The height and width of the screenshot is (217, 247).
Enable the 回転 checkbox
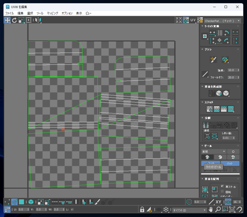coord(222,191)
